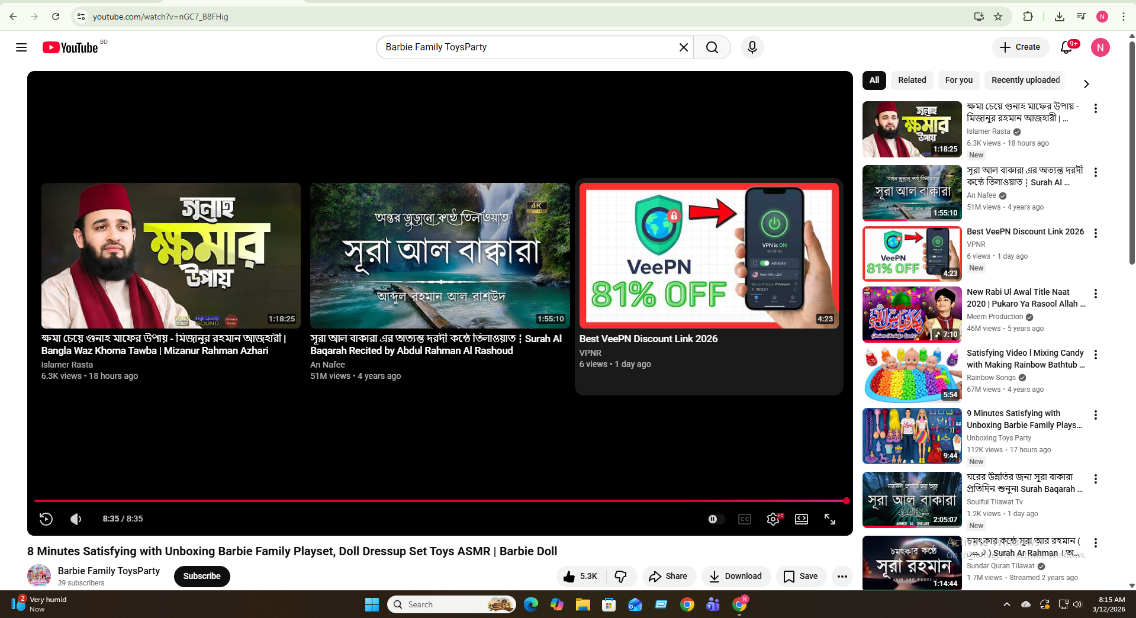Save the video to a playlist
Image resolution: width=1136 pixels, height=618 pixels.
pyautogui.click(x=801, y=577)
